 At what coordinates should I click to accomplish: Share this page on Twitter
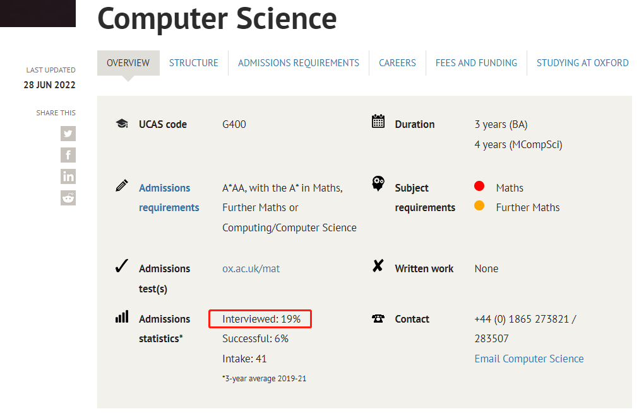[68, 134]
